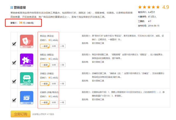Image resolution: width=176 pixels, height=120 pixels.
Task: Click the 搭配宝 促销价 9元 text
Action: 49,59
